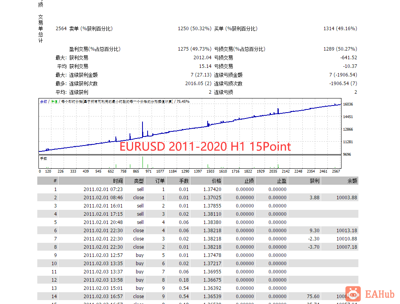This screenshot has height=304, width=400.
Task: Click the time cell 2011.02.03 15:01
Action: pos(103,288)
